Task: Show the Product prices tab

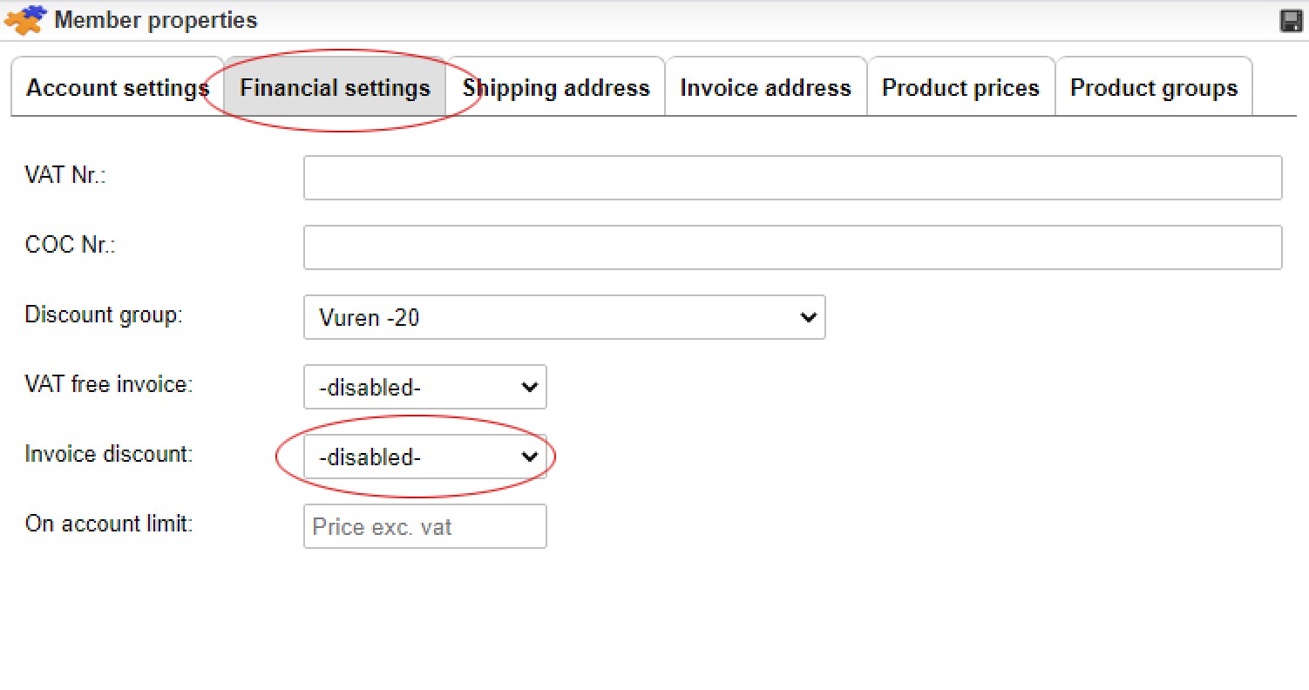Action: point(960,88)
